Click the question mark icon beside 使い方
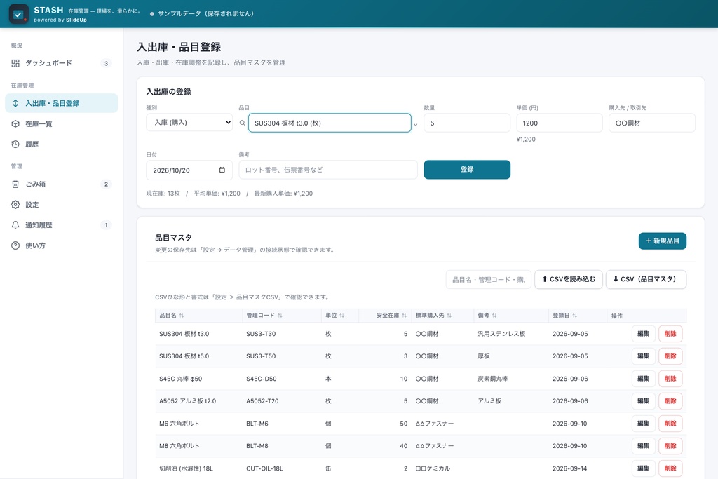The height and width of the screenshot is (479, 718). click(15, 245)
